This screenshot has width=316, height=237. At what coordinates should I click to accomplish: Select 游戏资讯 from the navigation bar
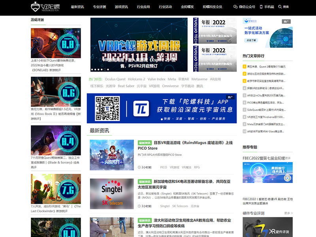[121, 7]
